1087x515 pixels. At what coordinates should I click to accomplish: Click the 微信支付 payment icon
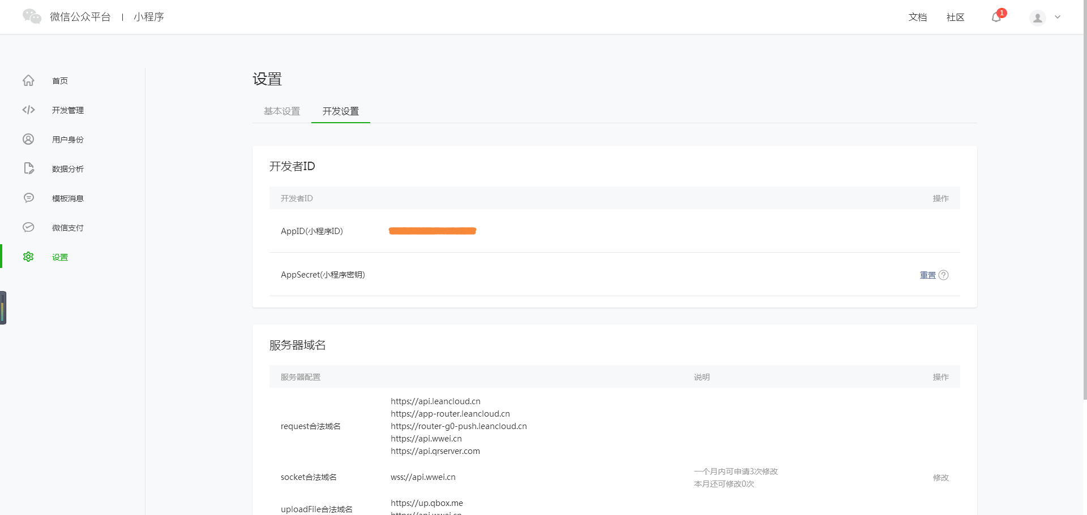28,227
